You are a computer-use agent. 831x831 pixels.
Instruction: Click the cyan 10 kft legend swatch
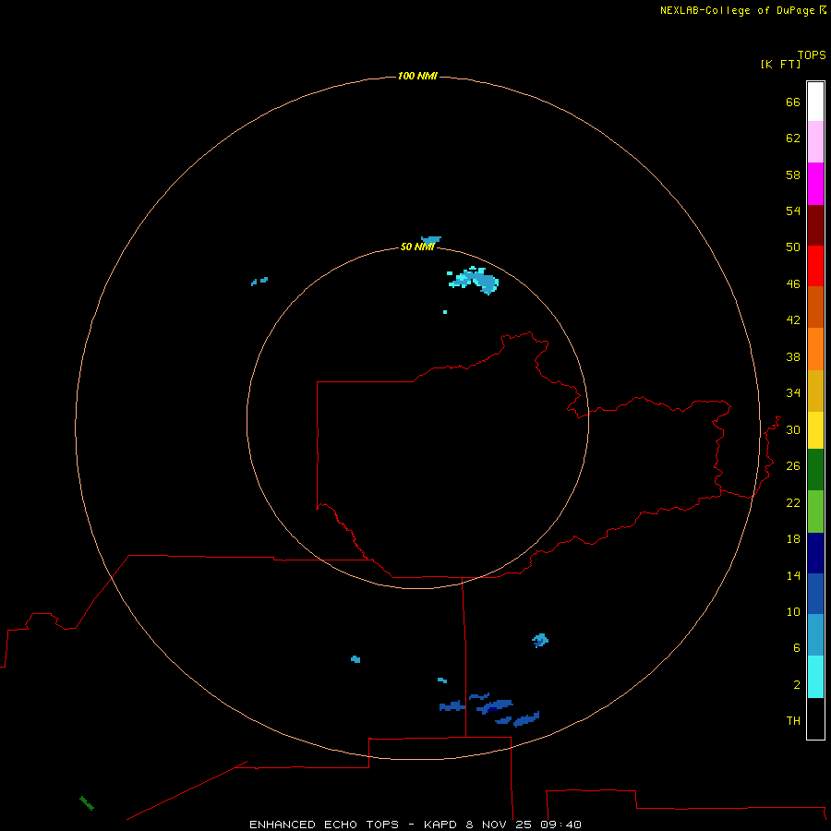click(x=815, y=677)
